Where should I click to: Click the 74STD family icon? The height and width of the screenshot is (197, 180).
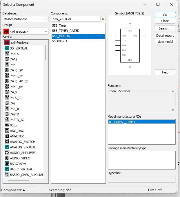pyautogui.click(x=7, y=114)
